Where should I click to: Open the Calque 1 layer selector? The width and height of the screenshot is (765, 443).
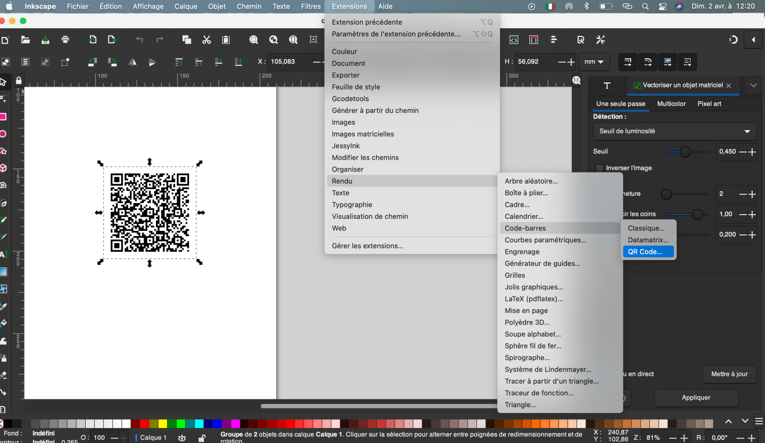pos(153,438)
